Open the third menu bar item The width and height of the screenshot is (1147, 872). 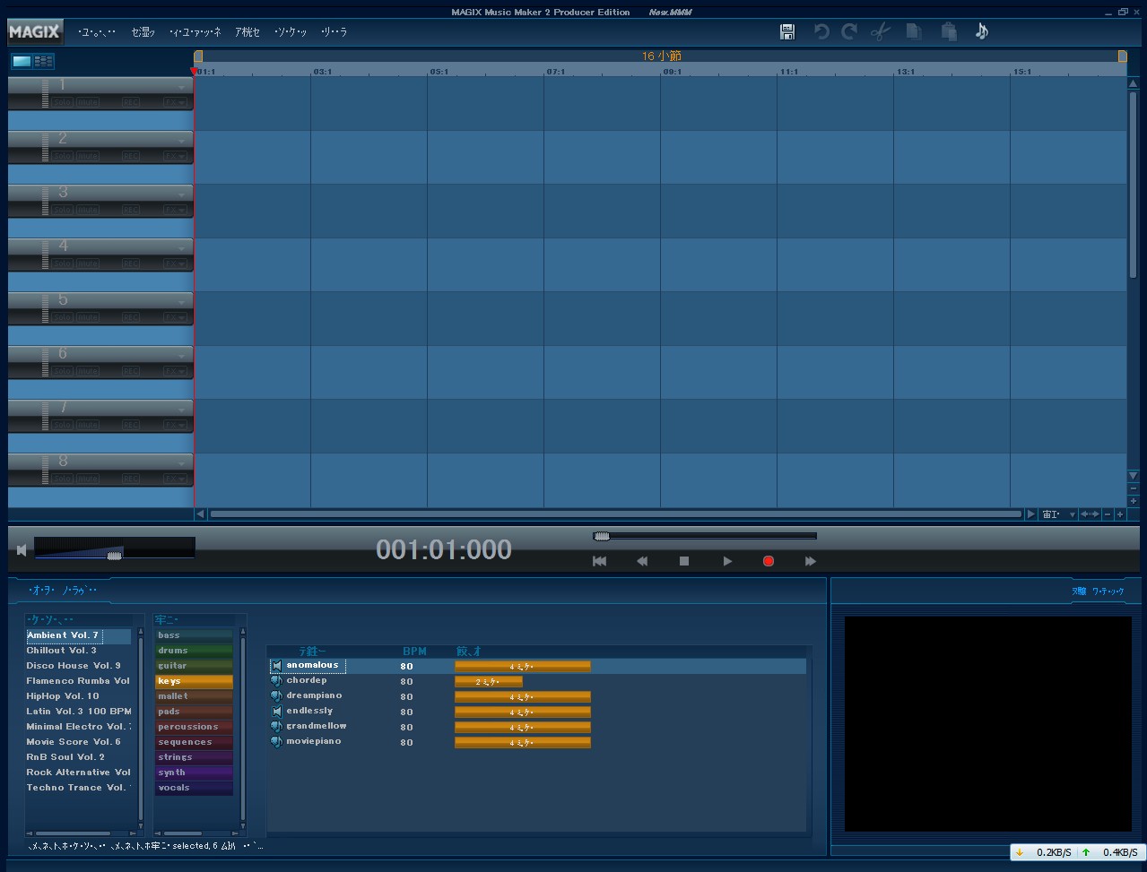(x=196, y=32)
